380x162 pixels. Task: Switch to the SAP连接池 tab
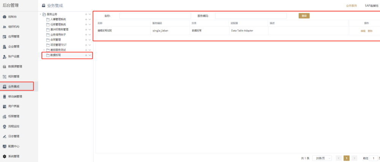pyautogui.click(x=372, y=6)
